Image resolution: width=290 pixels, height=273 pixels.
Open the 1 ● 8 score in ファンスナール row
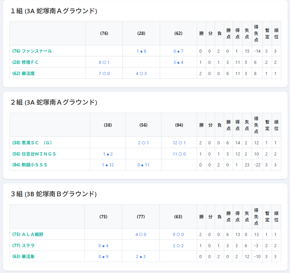click(x=141, y=51)
